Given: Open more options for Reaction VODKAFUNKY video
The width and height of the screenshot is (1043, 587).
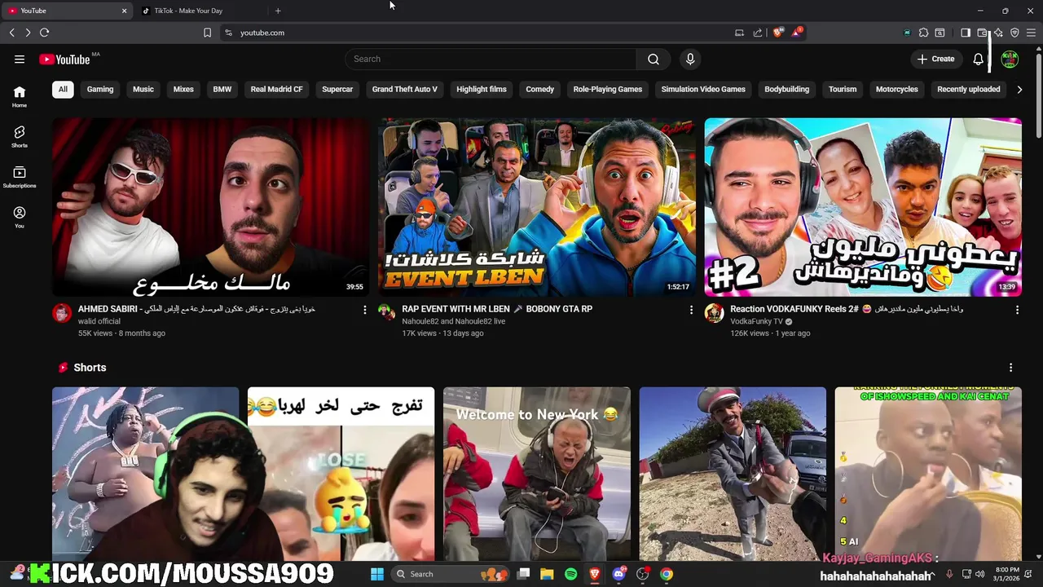Looking at the screenshot, I should 1017,310.
